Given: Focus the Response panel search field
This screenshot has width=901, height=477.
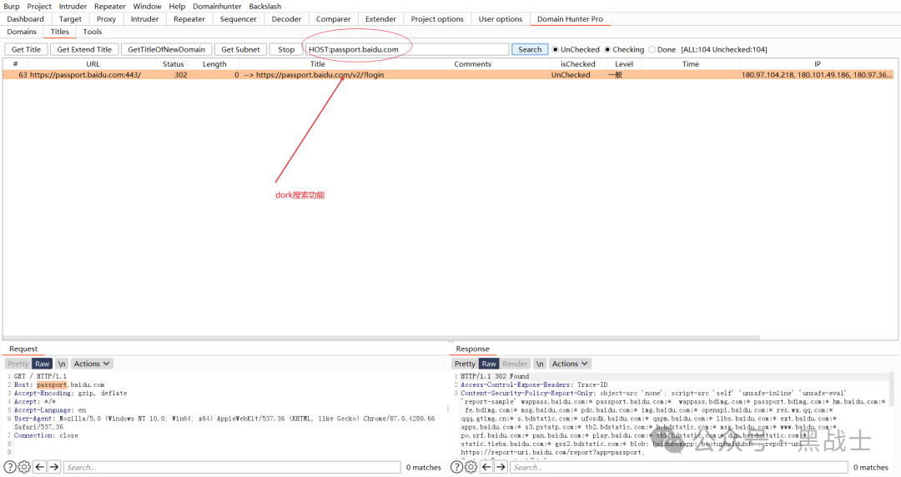Looking at the screenshot, I should (678, 467).
